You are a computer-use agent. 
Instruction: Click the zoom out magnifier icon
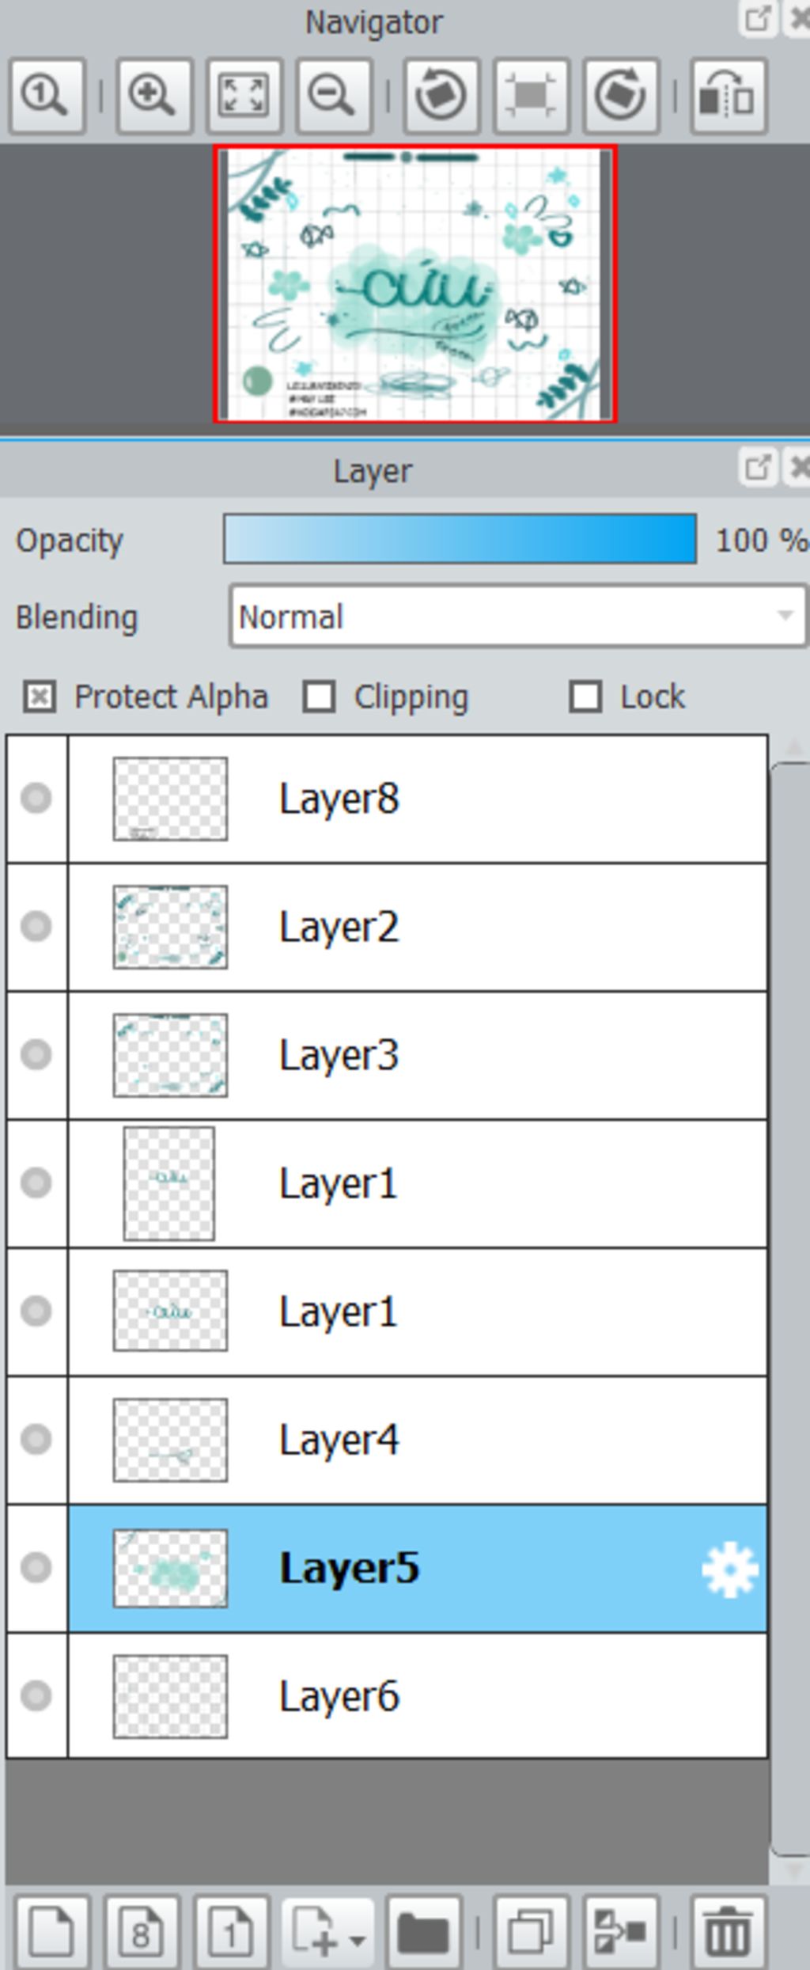coord(333,97)
